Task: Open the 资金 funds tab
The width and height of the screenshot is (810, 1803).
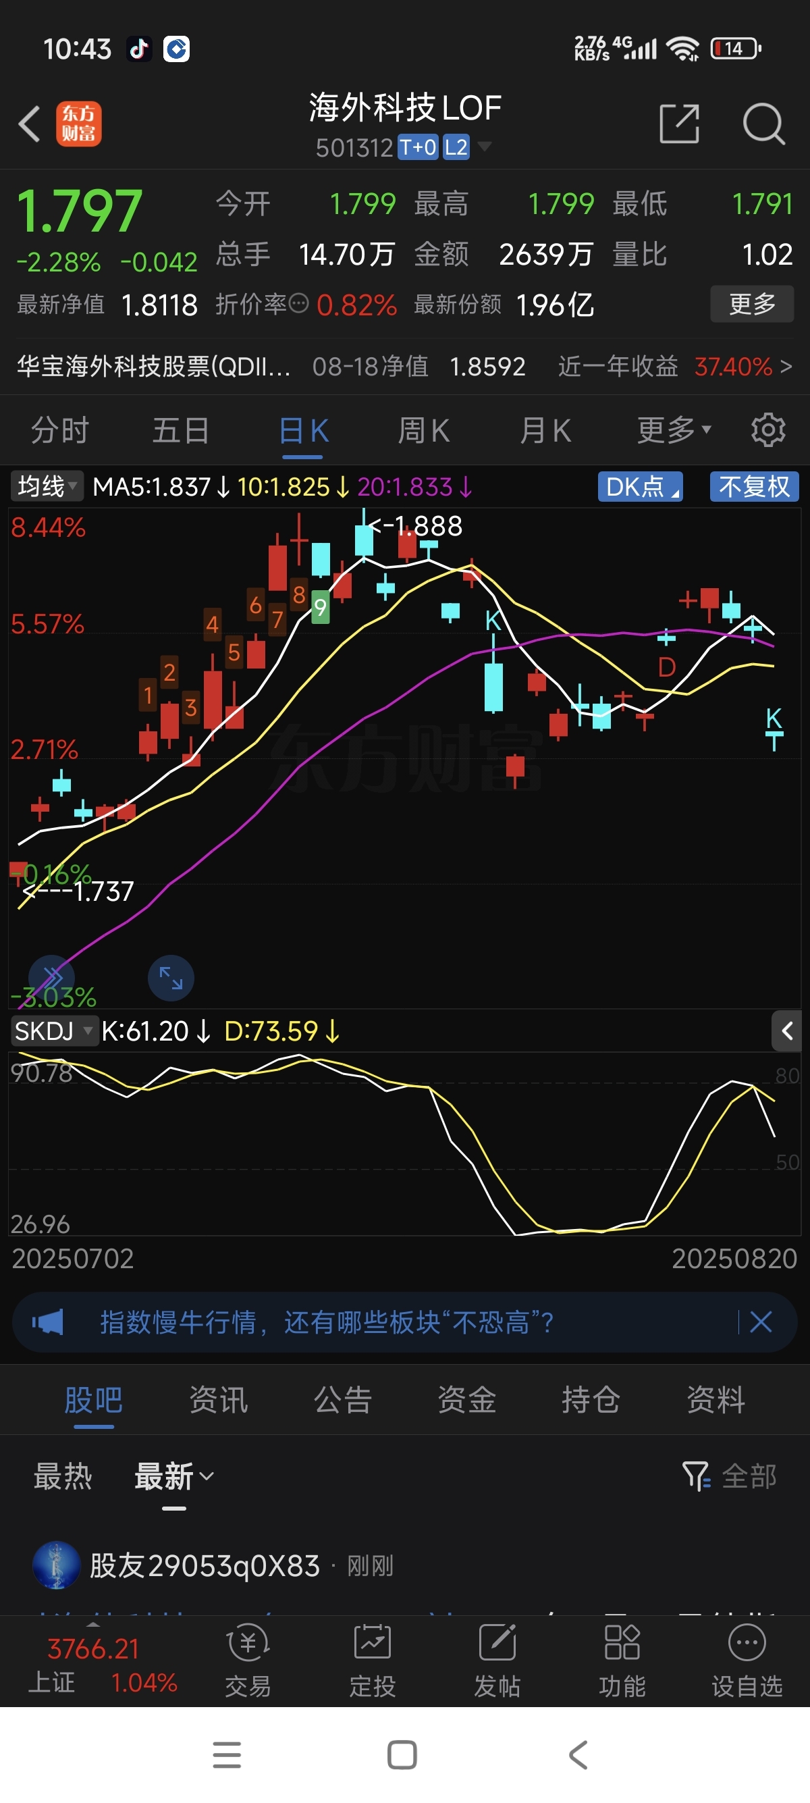Action: (466, 1400)
